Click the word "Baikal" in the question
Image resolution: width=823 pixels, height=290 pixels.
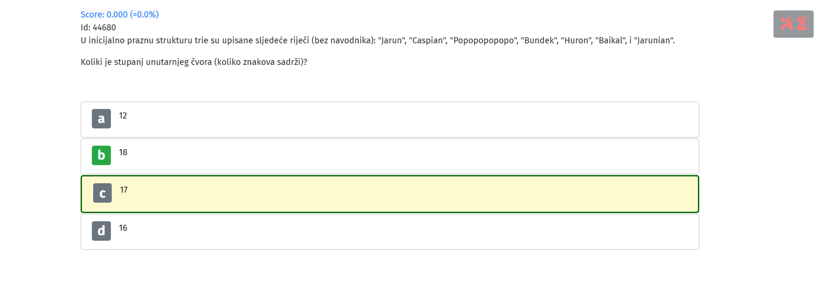[610, 41]
